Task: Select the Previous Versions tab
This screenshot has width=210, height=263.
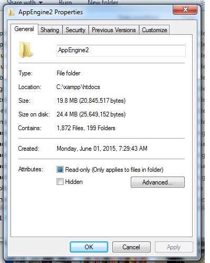Action: point(114,30)
